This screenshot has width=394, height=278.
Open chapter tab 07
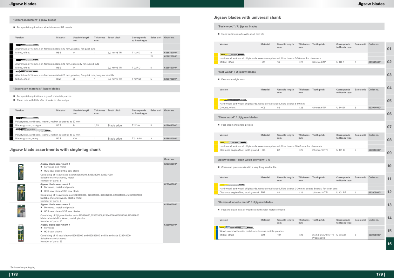pos(390,127)
